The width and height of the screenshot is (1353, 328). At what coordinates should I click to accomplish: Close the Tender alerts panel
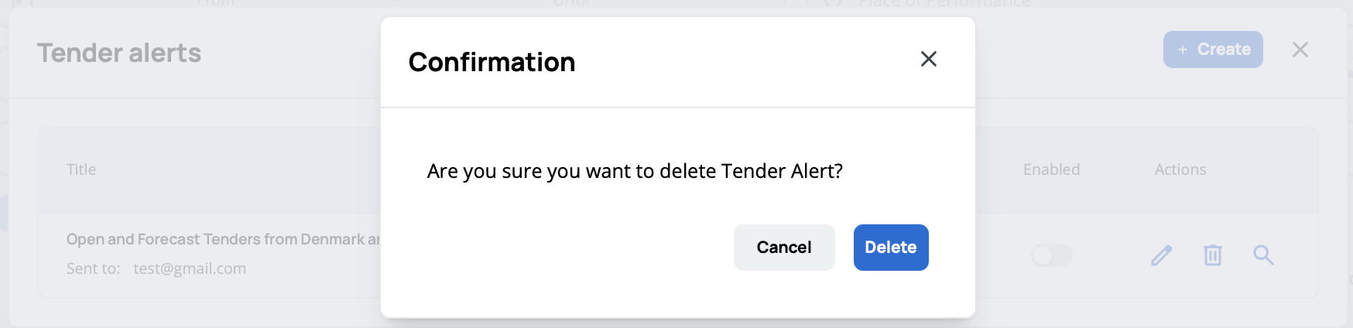pos(1300,50)
